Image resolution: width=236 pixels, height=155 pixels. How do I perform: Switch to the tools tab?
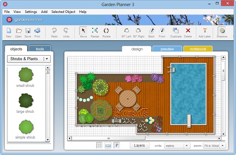click(x=40, y=49)
